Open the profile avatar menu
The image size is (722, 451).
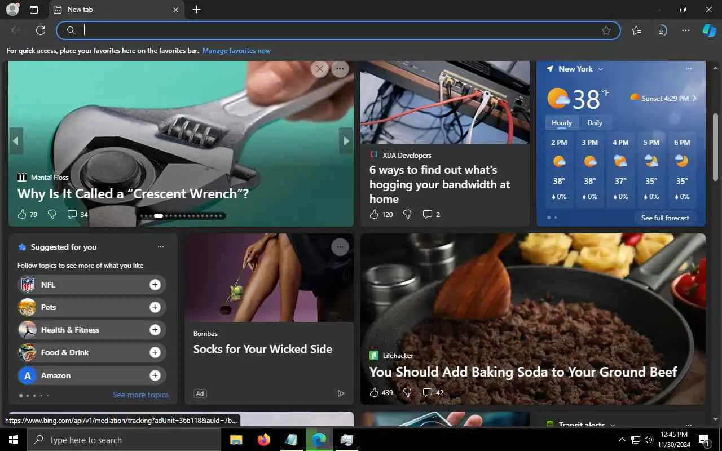click(x=12, y=9)
